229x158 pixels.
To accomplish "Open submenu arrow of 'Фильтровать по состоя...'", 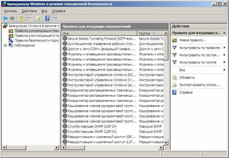I will pyautogui.click(x=224, y=55).
